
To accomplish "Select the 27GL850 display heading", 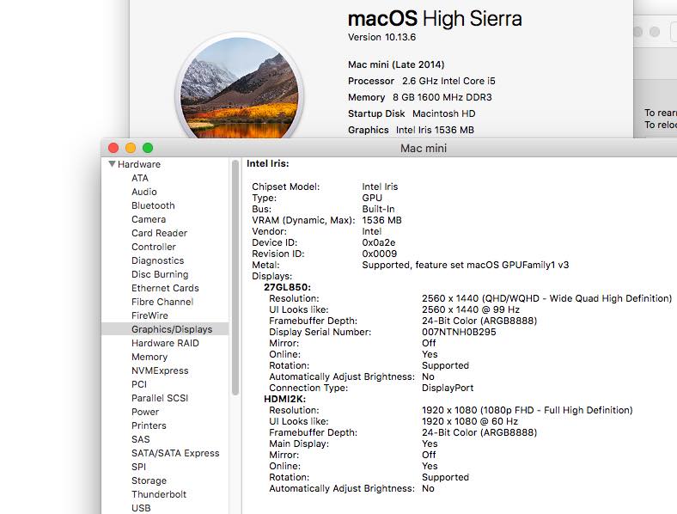I will (287, 287).
